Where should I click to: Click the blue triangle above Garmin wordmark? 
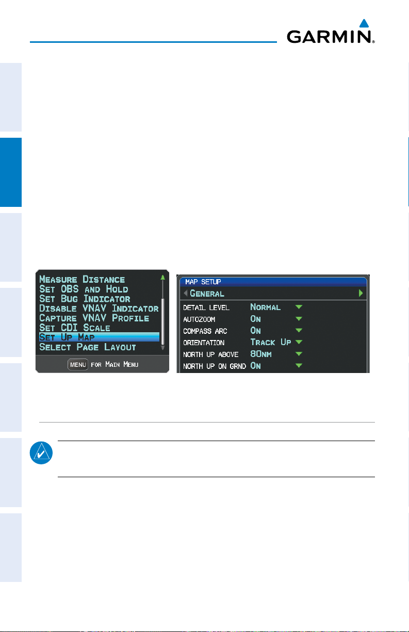point(364,23)
